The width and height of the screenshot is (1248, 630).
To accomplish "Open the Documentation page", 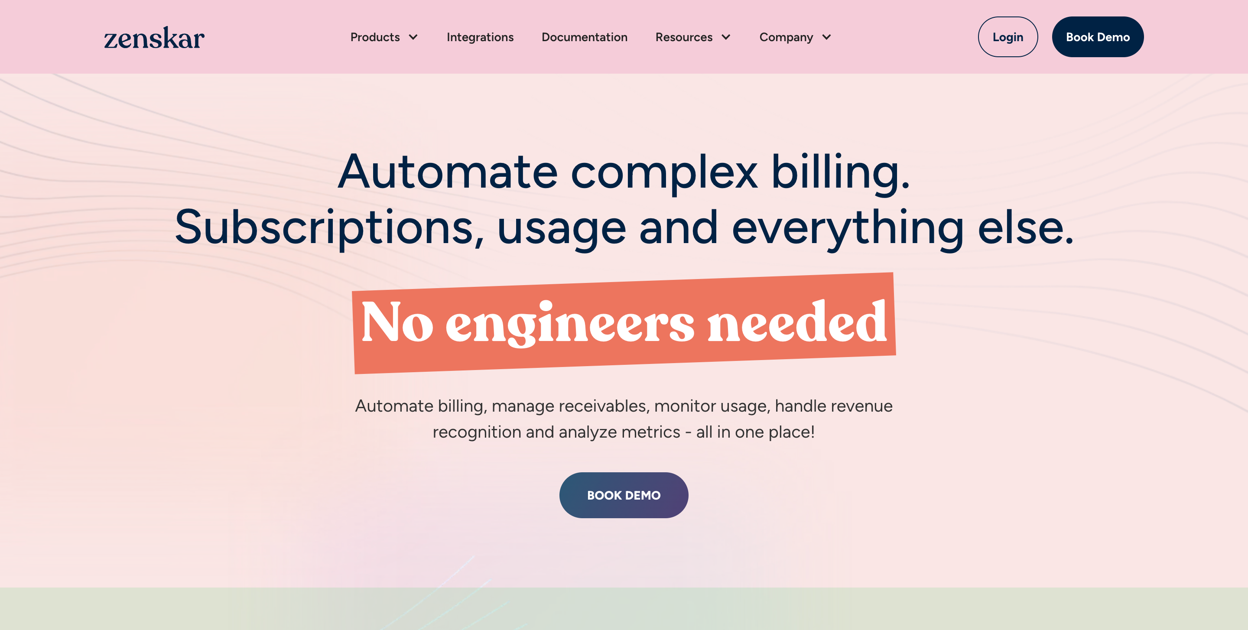I will [585, 36].
